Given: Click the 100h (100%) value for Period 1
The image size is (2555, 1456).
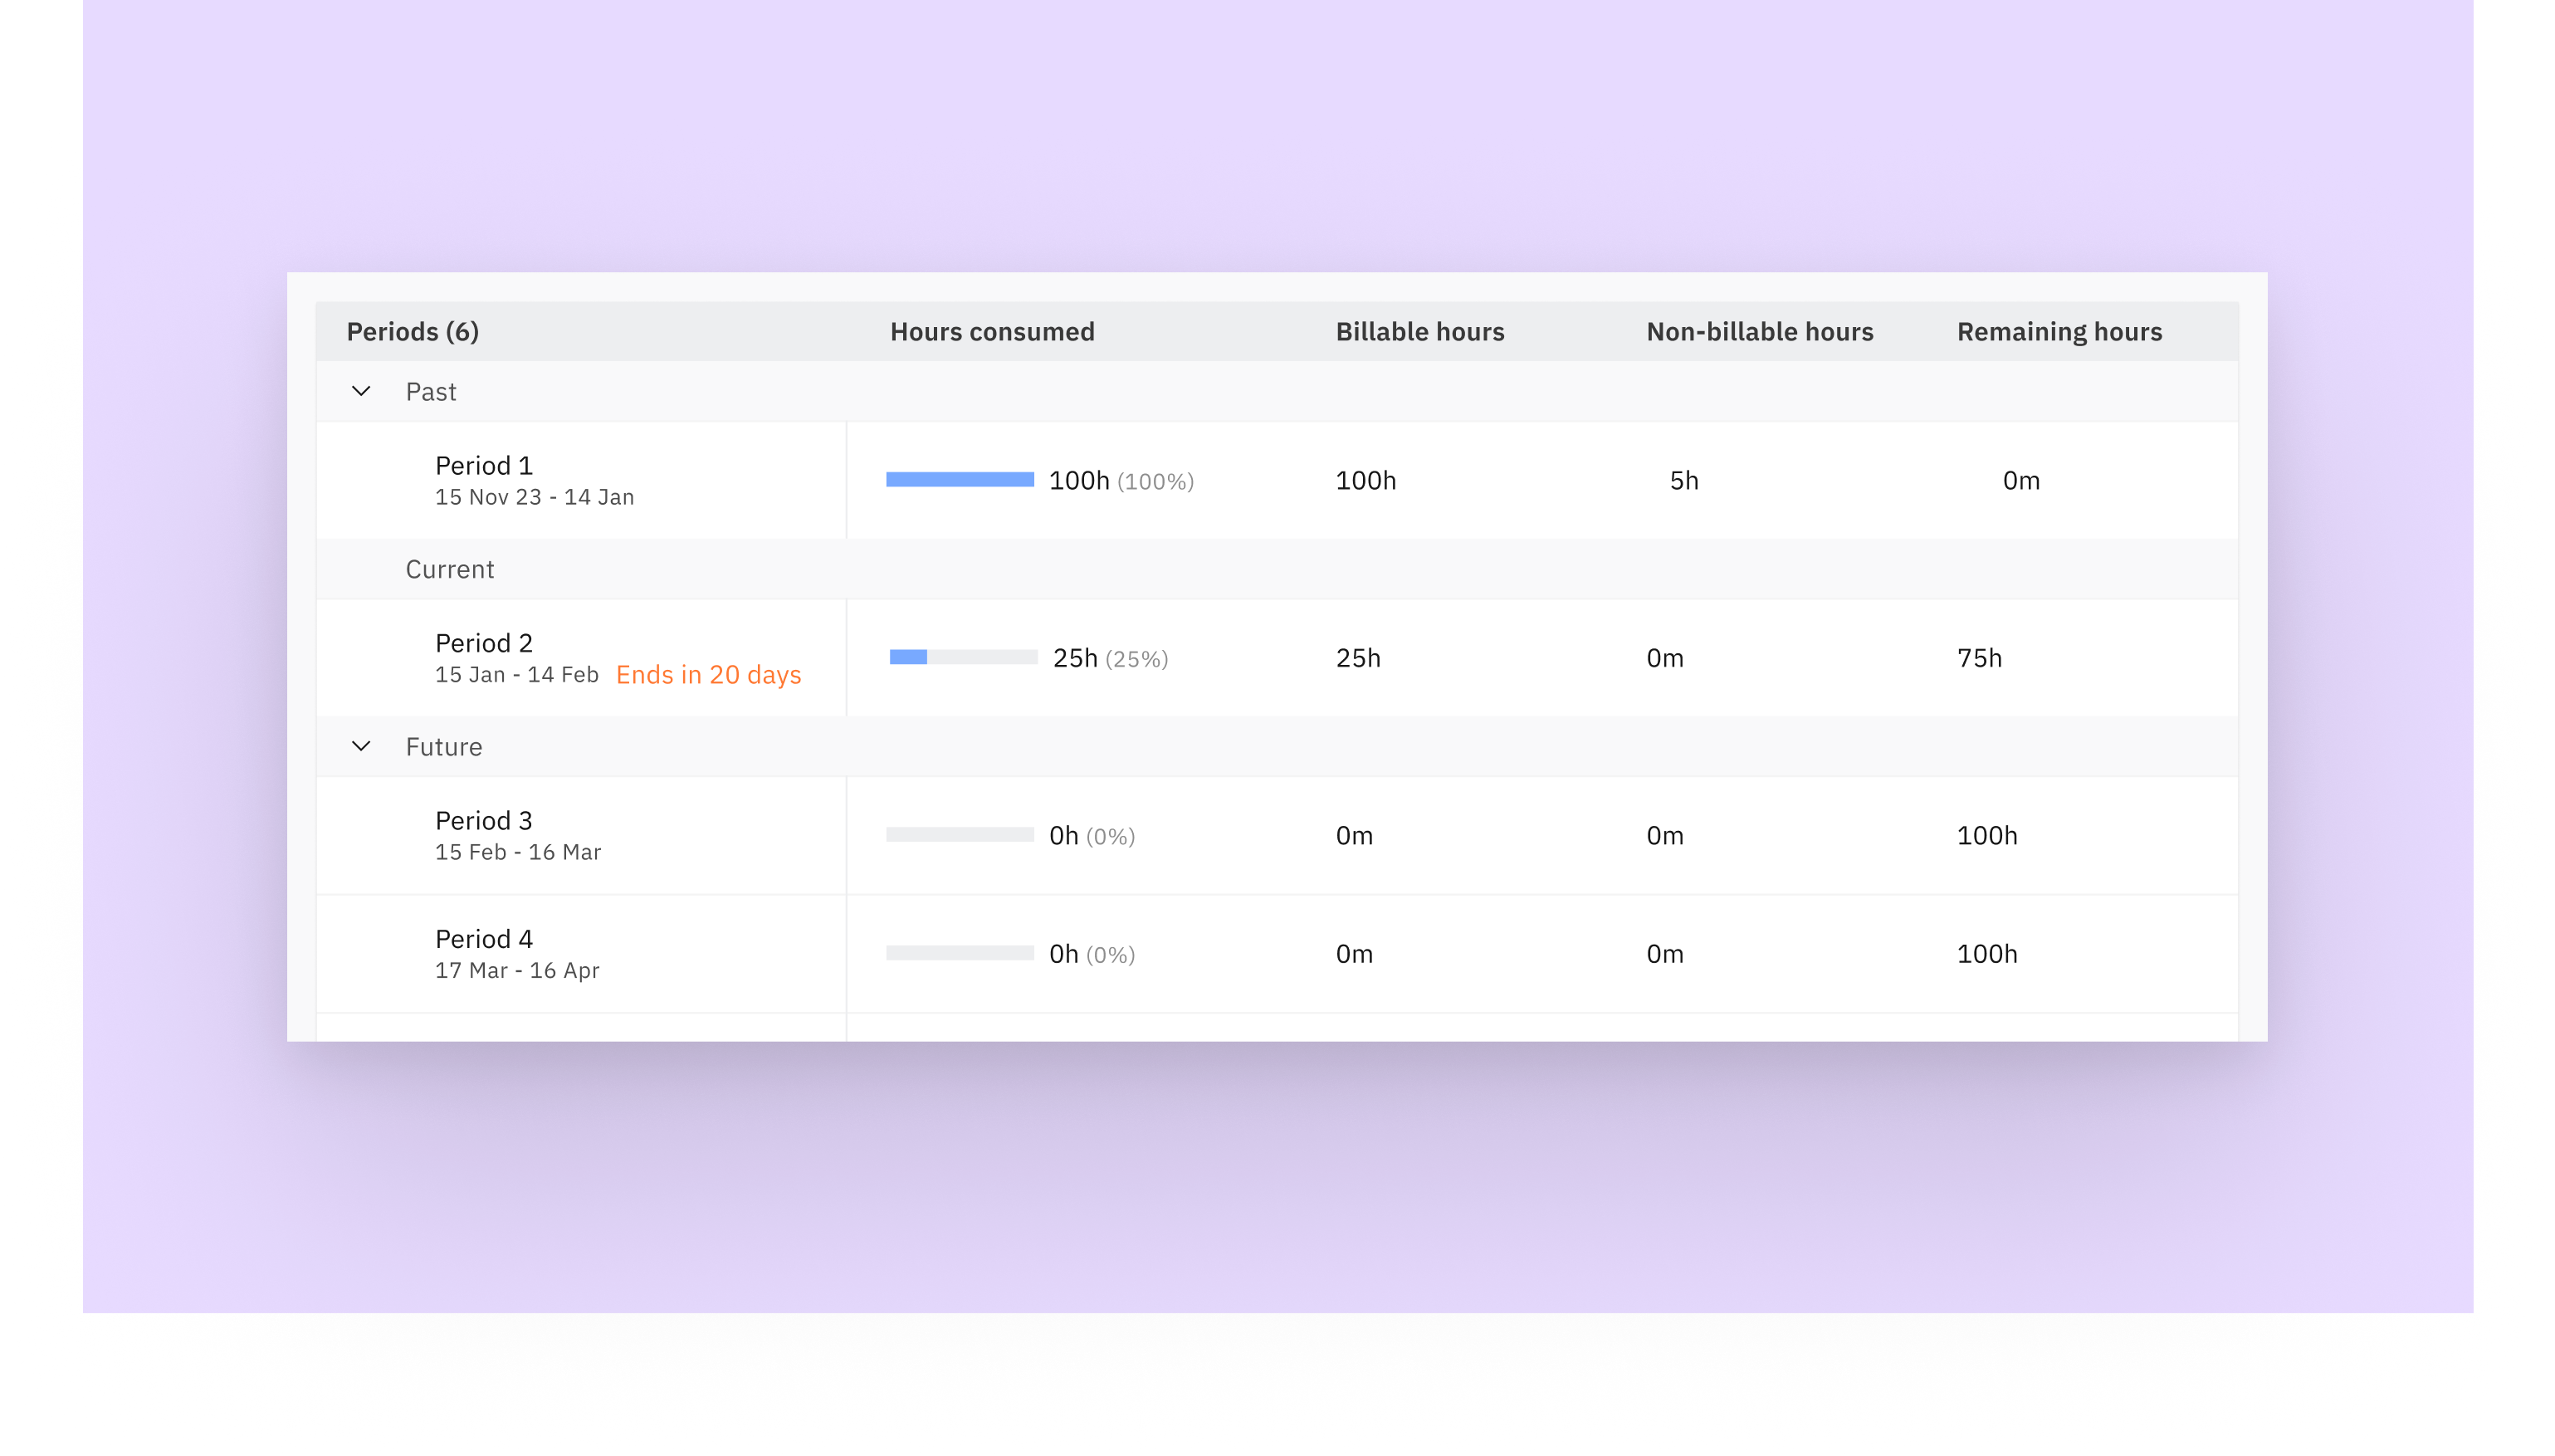Looking at the screenshot, I should (1120, 480).
